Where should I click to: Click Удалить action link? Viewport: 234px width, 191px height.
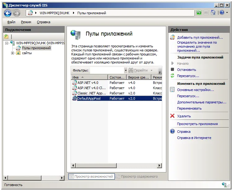point(184,116)
